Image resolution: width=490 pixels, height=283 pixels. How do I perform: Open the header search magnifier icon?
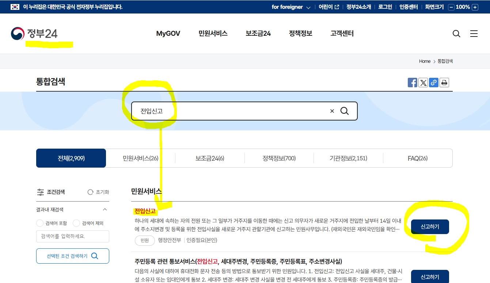coord(456,34)
